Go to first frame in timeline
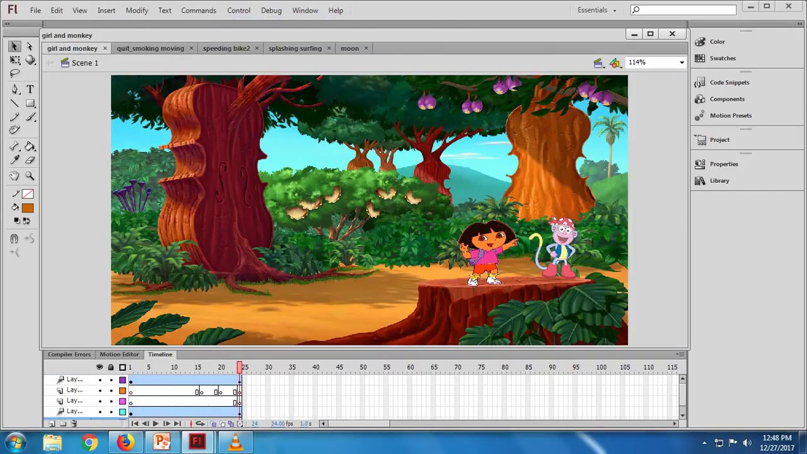 [x=135, y=424]
